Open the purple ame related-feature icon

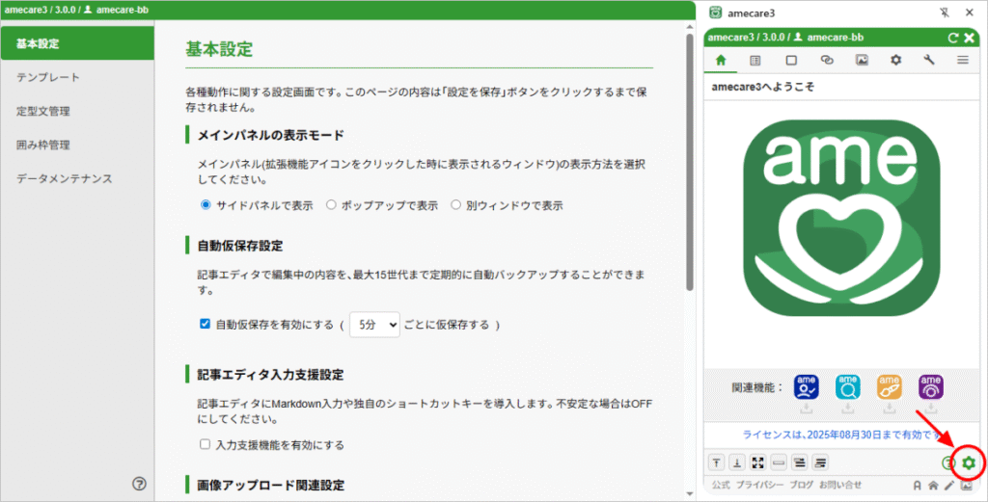click(x=931, y=386)
